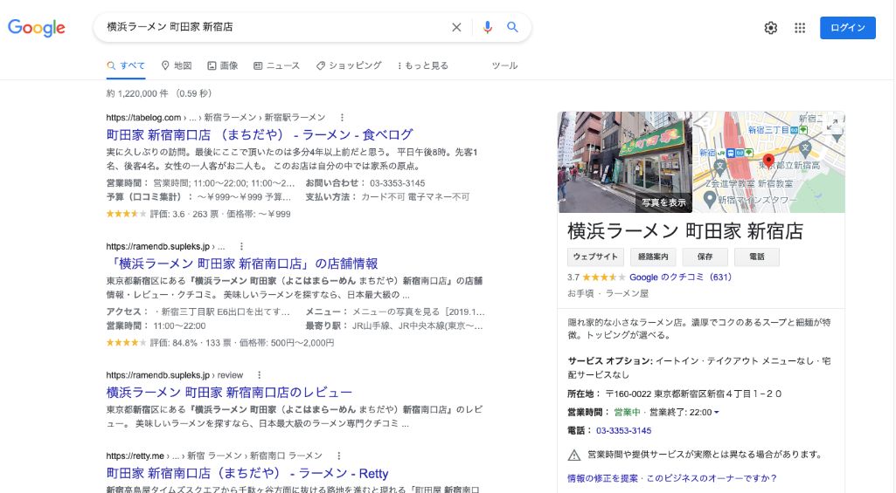896x493 pixels.
Task: Click 写真を表示 on the shop photo
Action: [x=663, y=202]
